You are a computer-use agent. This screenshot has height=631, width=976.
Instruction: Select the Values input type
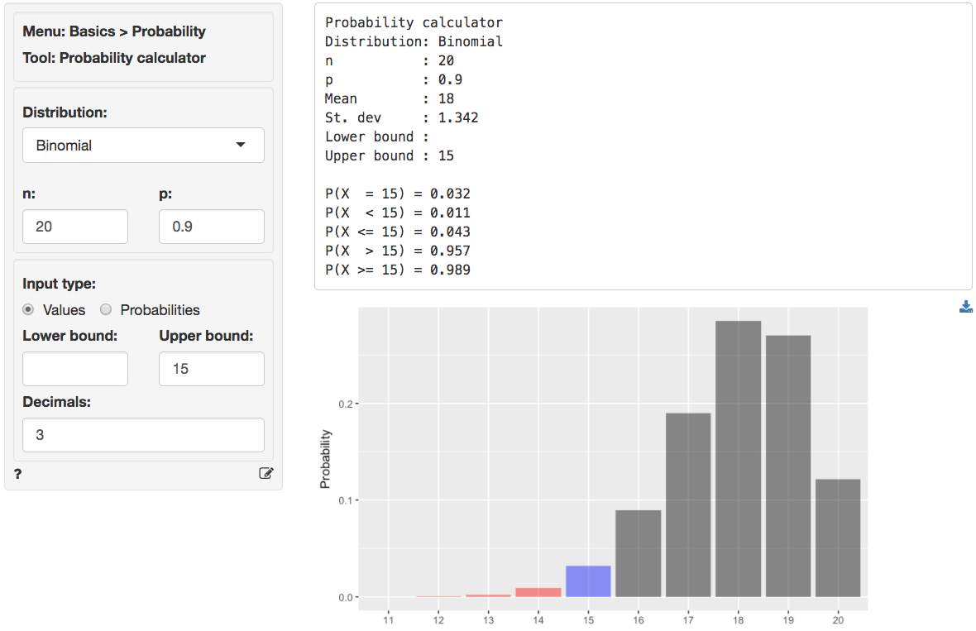click(28, 310)
